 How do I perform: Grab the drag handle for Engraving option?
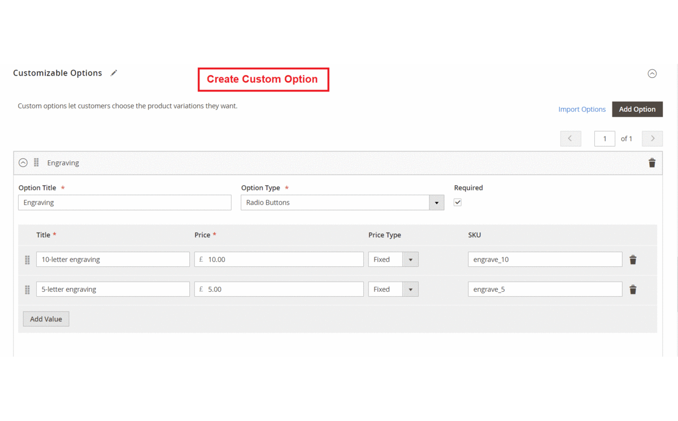pos(36,163)
